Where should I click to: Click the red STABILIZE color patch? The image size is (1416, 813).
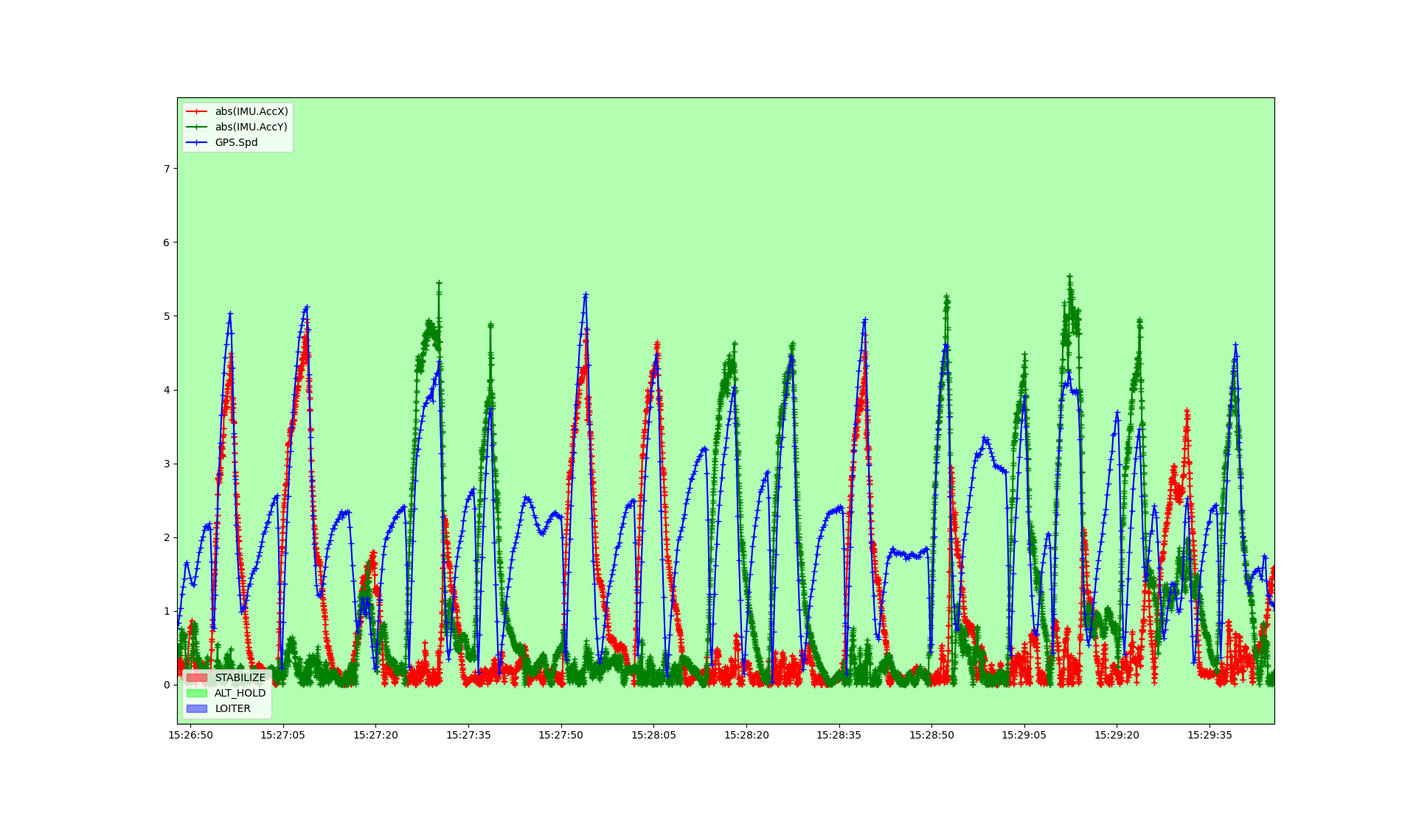197,677
